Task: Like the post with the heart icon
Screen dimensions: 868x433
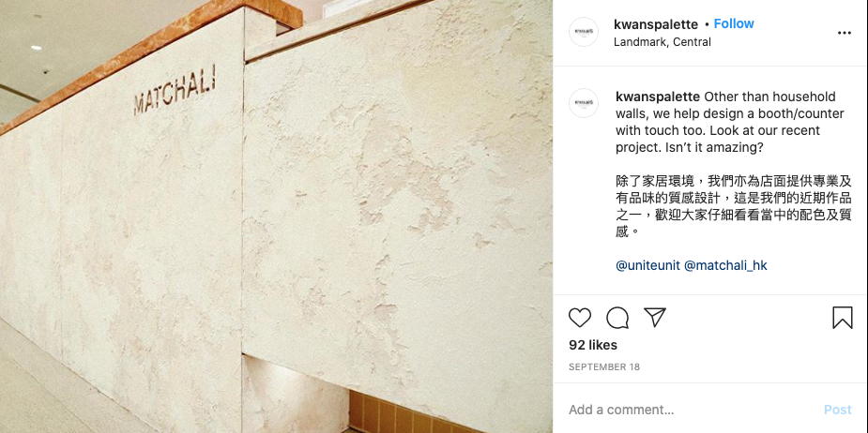Action: 580,318
